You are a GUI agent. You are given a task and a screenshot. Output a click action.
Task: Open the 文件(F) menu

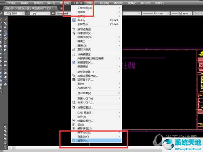coord(12,3)
